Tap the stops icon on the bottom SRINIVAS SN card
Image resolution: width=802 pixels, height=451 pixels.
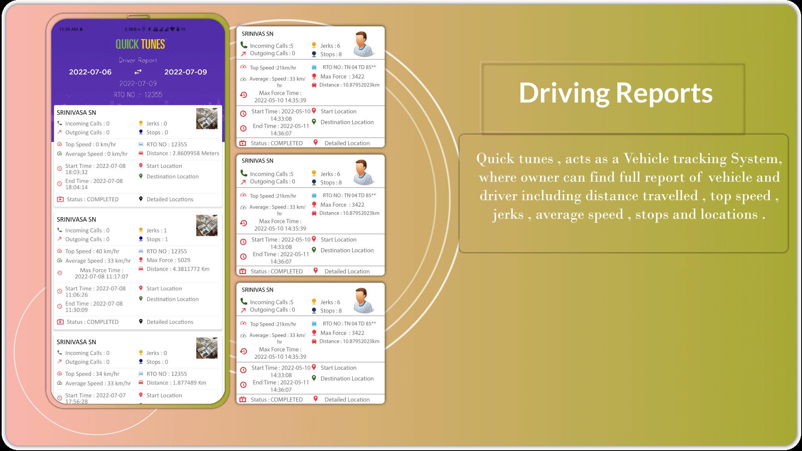[x=314, y=310]
